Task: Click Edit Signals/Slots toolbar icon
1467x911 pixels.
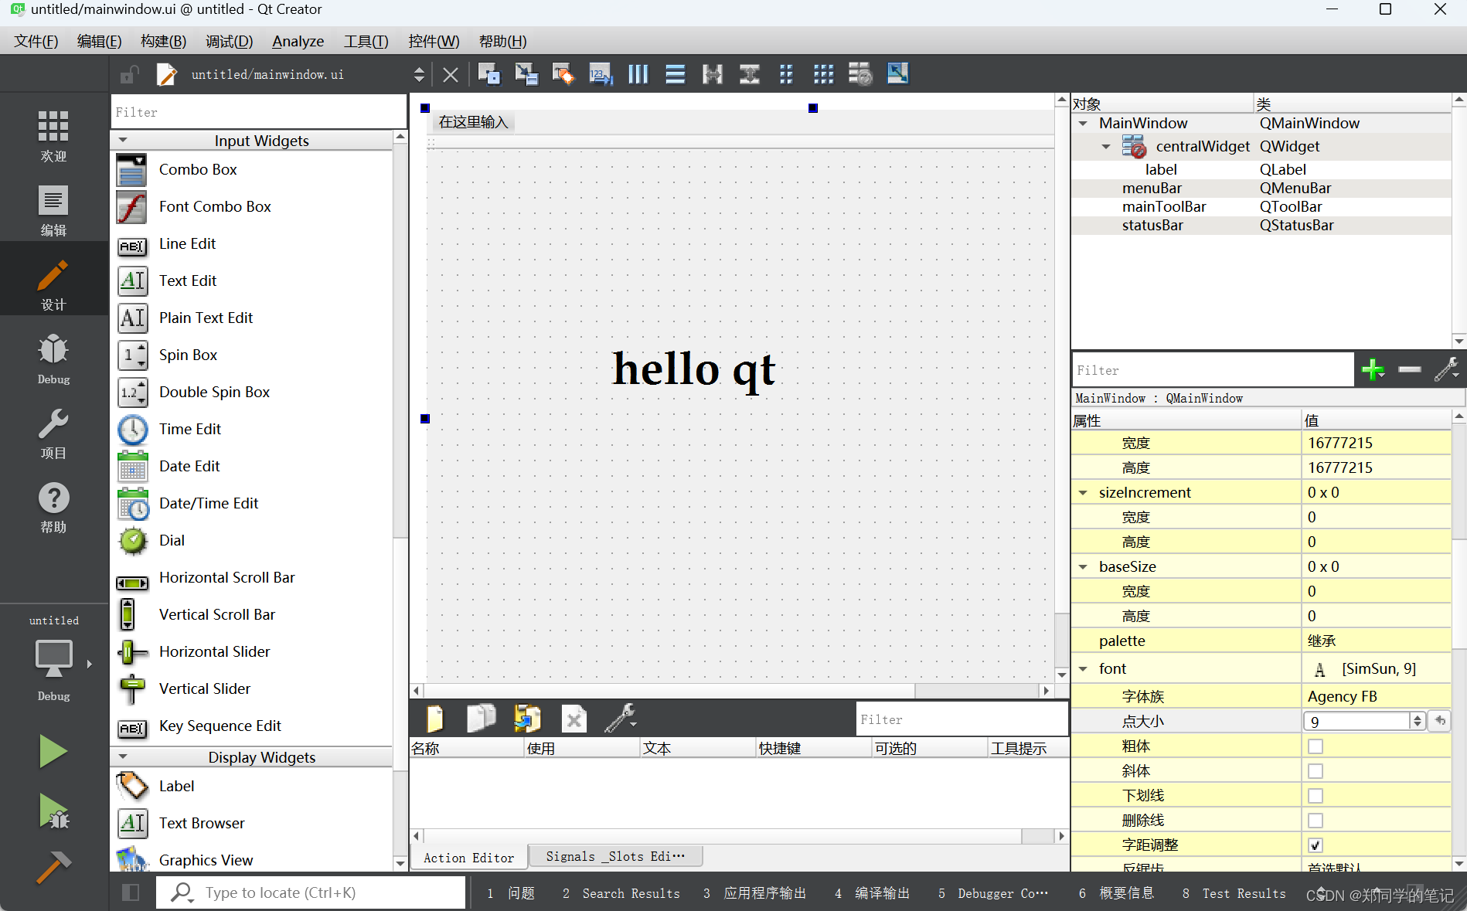Action: (526, 74)
